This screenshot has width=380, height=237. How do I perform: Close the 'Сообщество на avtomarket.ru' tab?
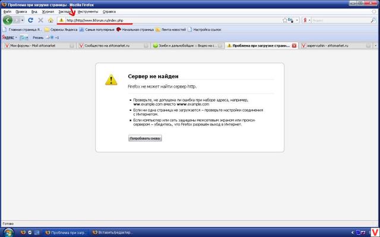tap(146, 46)
